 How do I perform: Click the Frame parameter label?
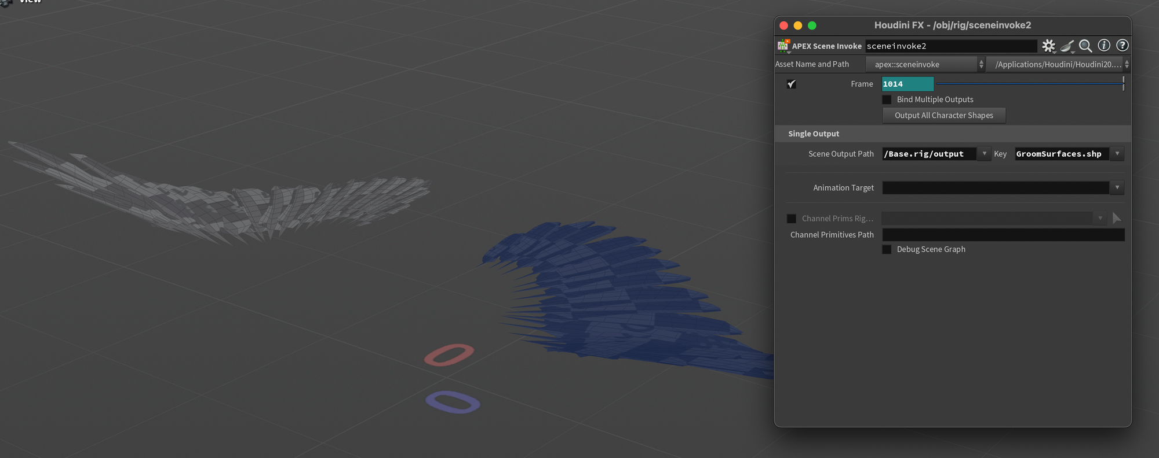[x=862, y=84]
